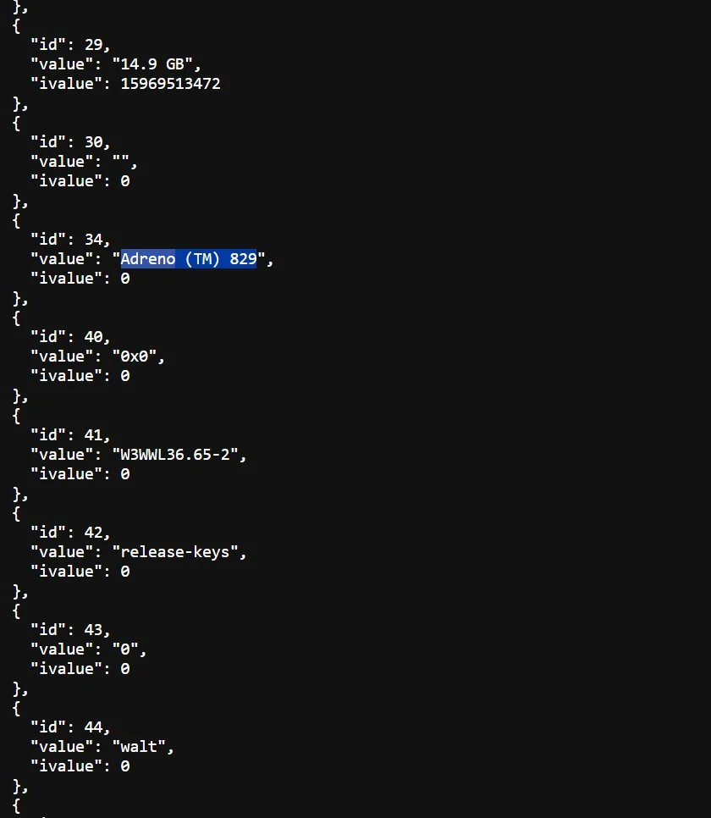Click the "release-keys" value string
The width and height of the screenshot is (711, 818).
(175, 552)
